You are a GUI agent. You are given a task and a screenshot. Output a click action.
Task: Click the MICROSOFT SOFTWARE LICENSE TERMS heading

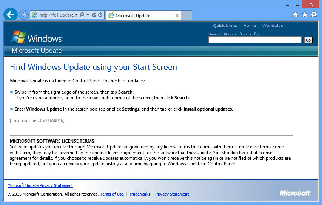(x=52, y=141)
